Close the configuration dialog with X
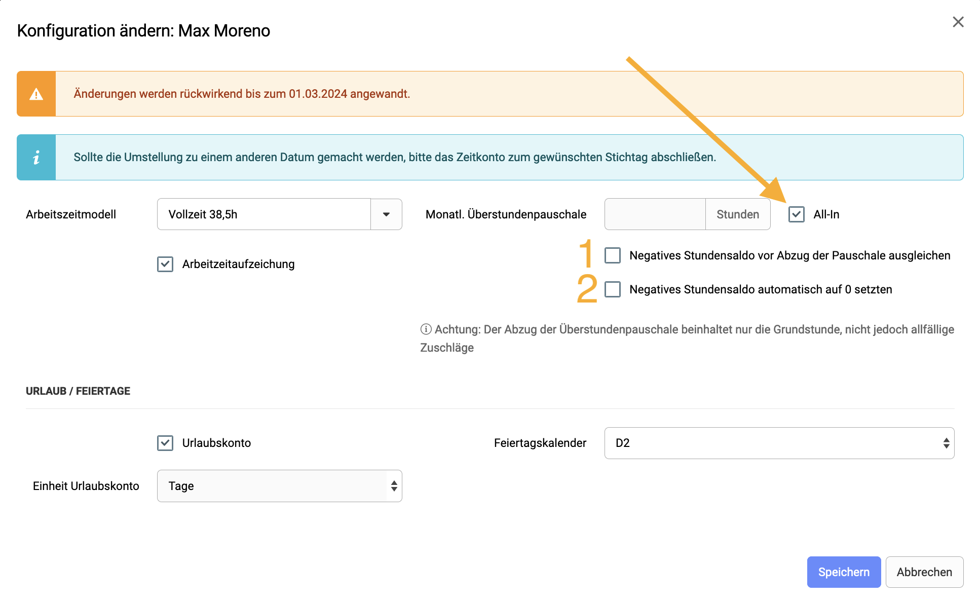The height and width of the screenshot is (603, 980). tap(958, 22)
